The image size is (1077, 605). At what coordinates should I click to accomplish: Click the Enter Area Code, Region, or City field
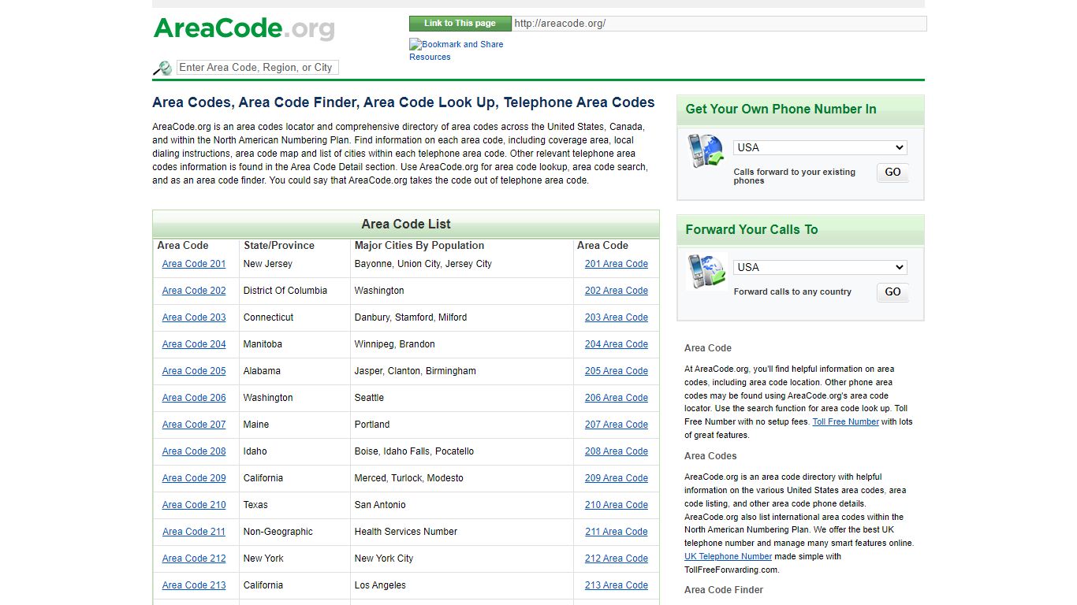click(257, 67)
